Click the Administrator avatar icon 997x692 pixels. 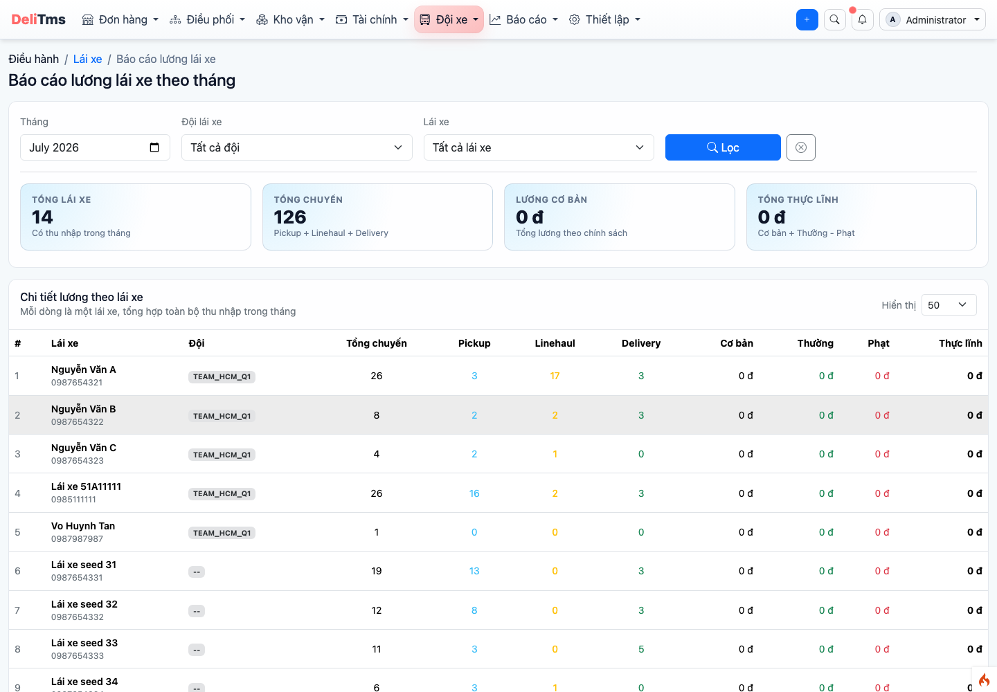[x=892, y=19]
